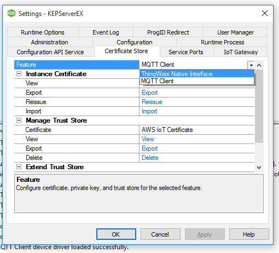Switch to the Runtime Options tab
The image size is (279, 253).
point(43,32)
